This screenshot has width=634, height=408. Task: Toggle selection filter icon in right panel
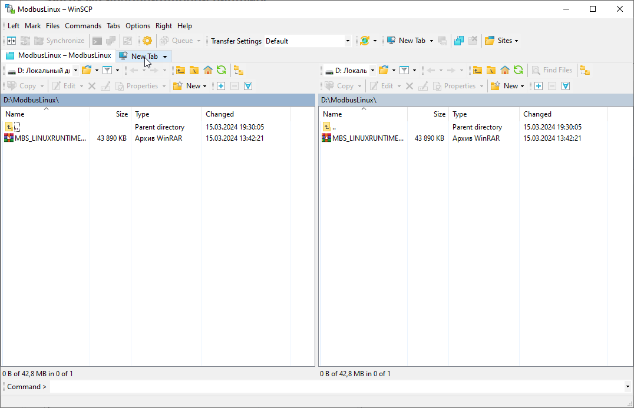pyautogui.click(x=566, y=86)
